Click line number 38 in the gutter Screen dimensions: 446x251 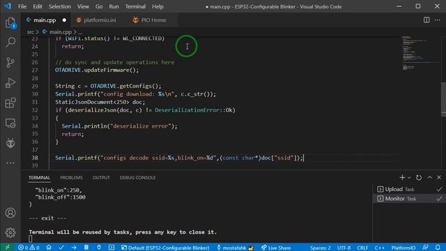(35, 158)
